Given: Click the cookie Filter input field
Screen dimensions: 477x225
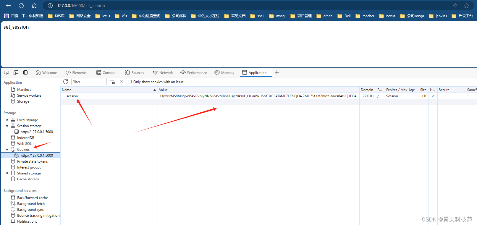Looking at the screenshot, I should point(89,82).
